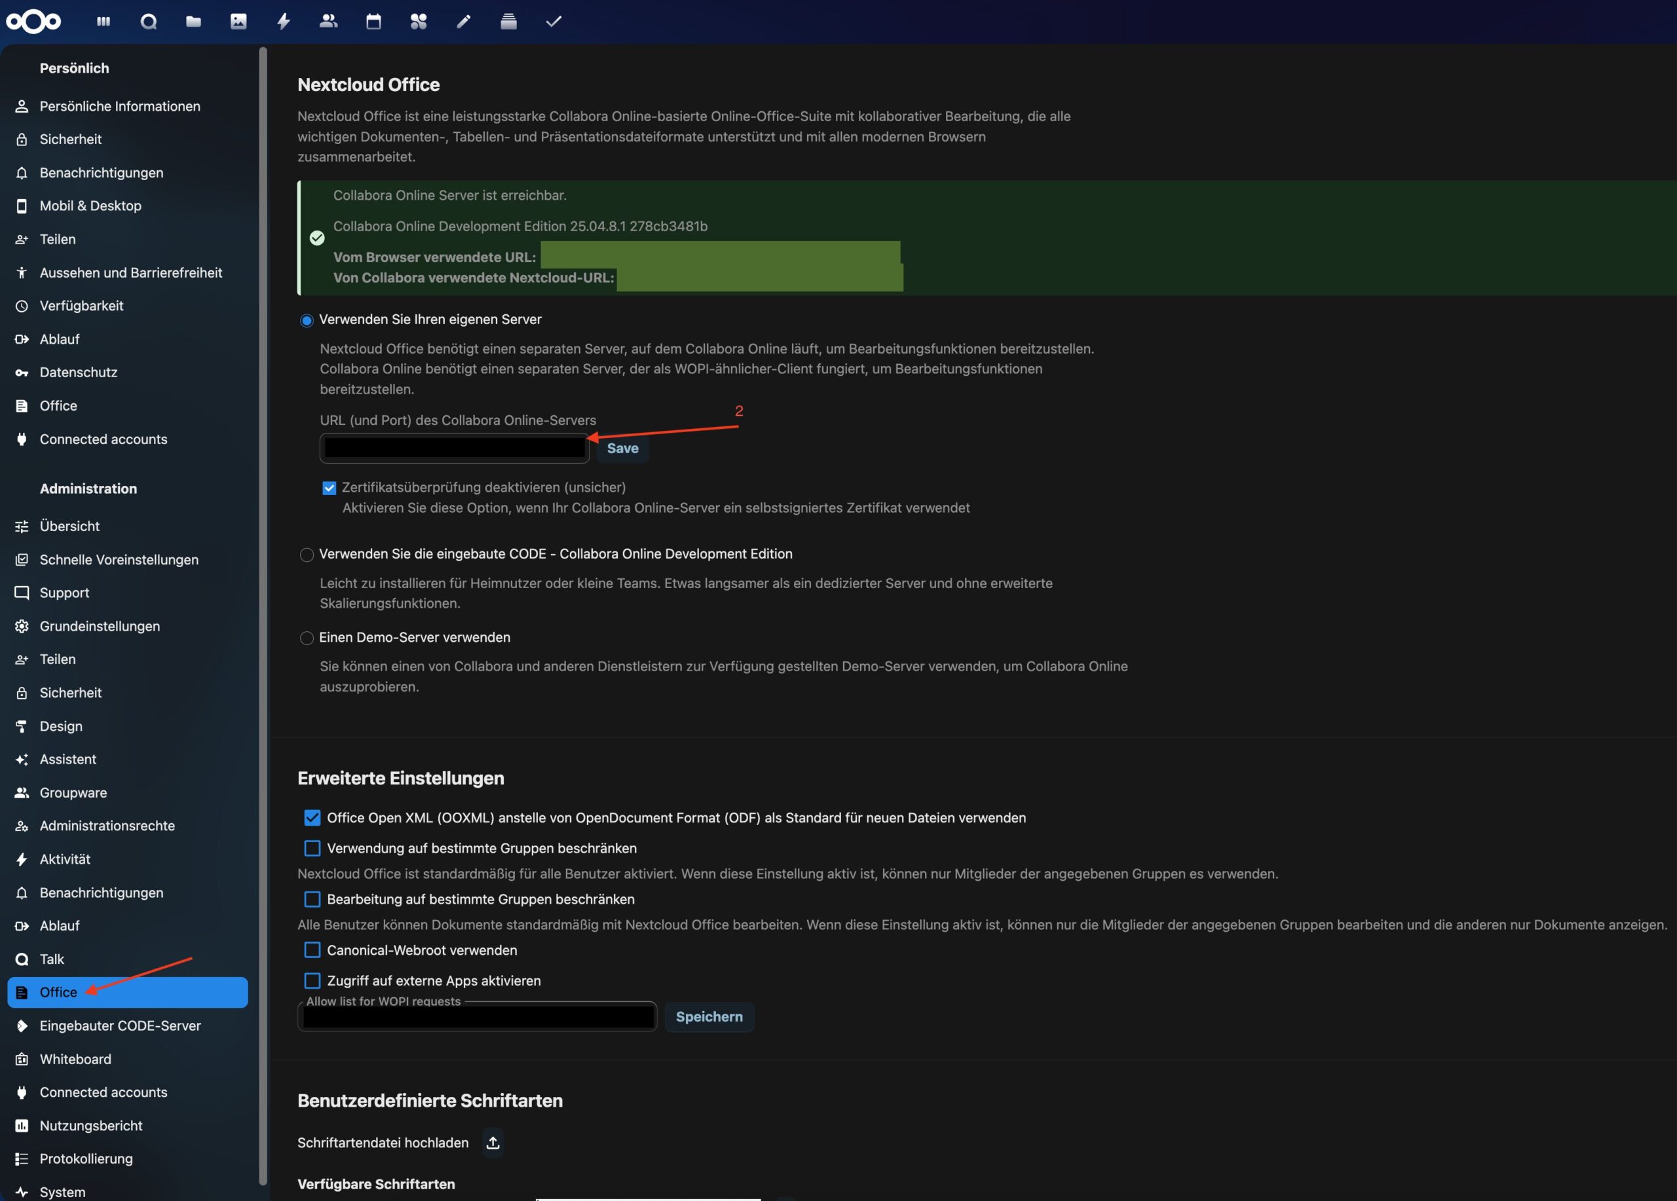Screen dimensions: 1677x1201
Task: Select the Einen Demo-Server verwenden option
Action: pos(307,638)
